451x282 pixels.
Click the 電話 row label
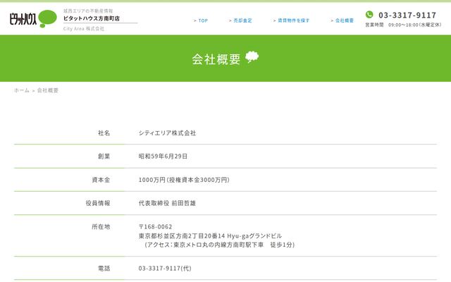[x=104, y=269]
